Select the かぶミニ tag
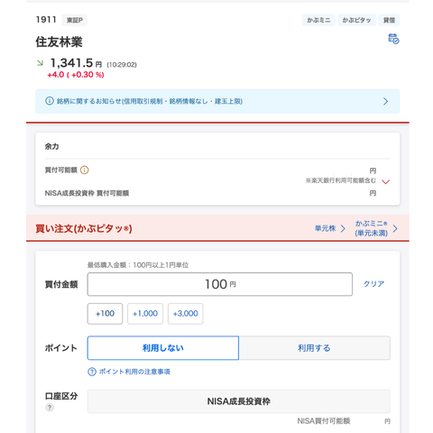This screenshot has height=433, width=433. point(318,20)
